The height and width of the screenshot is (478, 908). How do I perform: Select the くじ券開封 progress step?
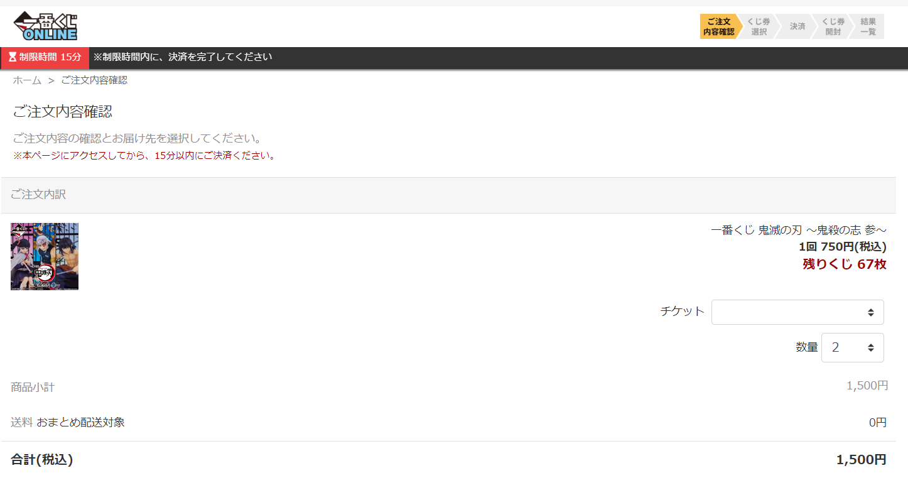[833, 26]
